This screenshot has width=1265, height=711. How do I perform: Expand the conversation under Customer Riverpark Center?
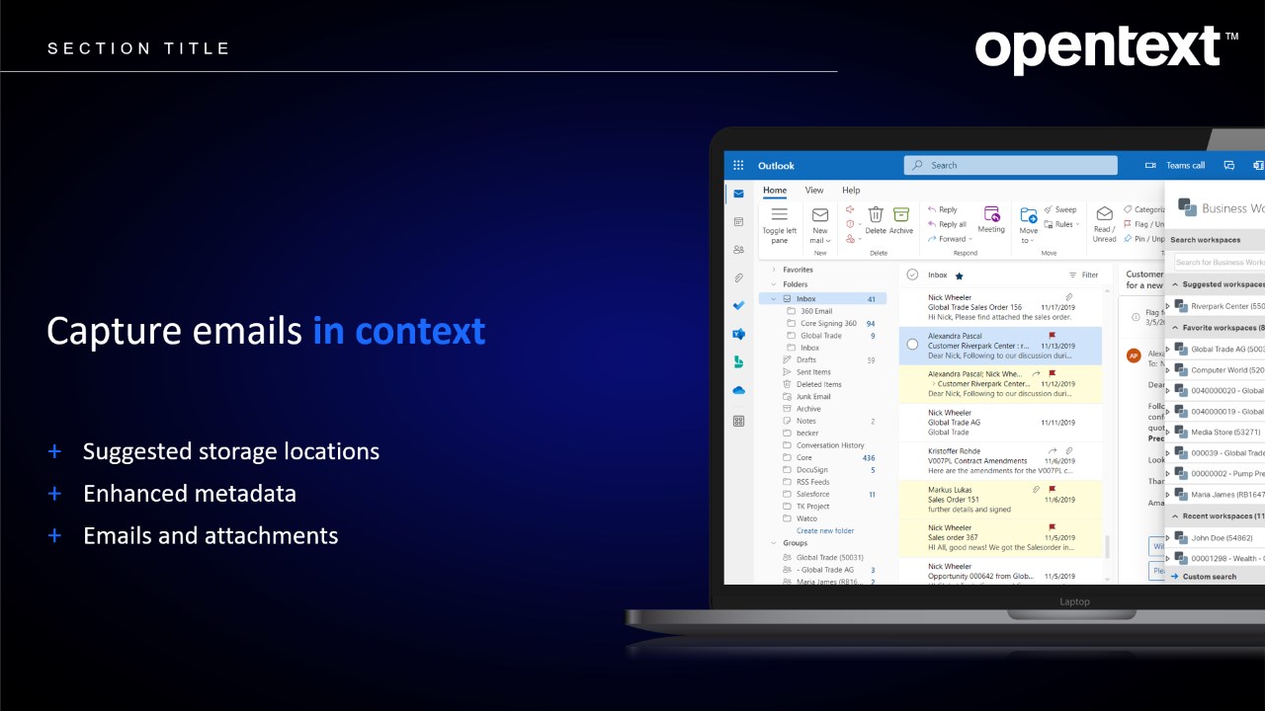[933, 384]
